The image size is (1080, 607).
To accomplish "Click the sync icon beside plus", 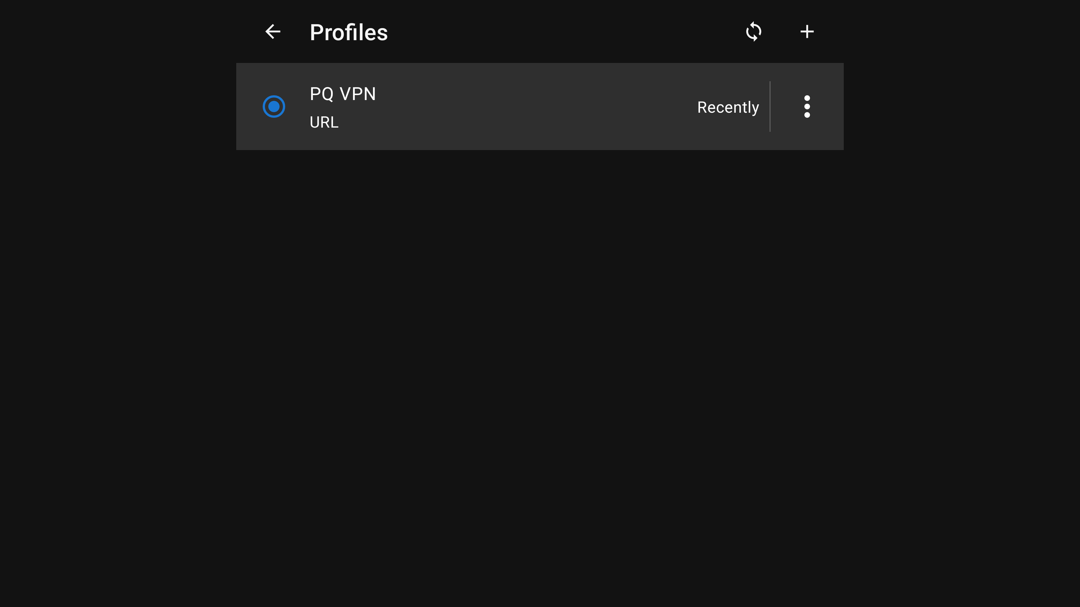I will tap(753, 32).
